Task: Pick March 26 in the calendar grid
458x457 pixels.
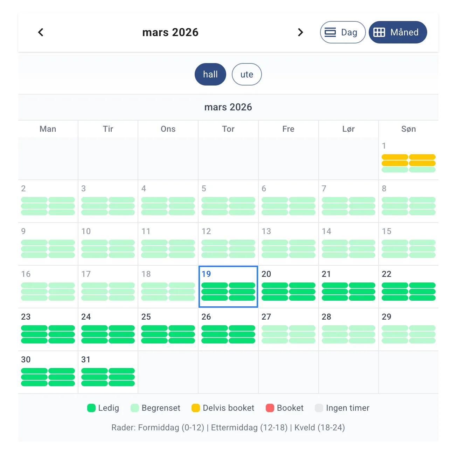Action: [228, 329]
